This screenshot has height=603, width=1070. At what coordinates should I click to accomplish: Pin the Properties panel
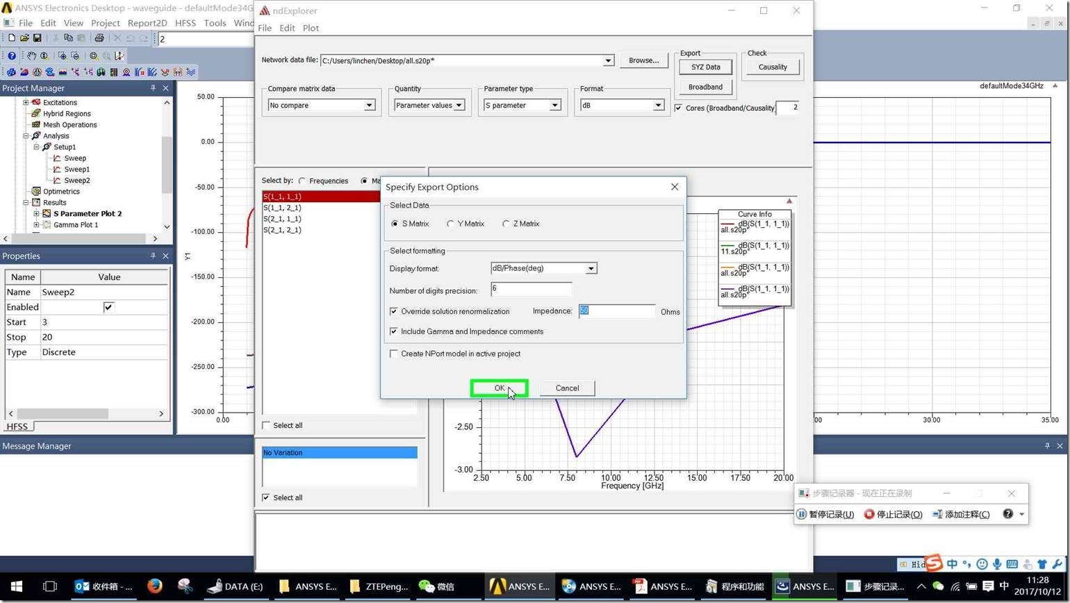(153, 256)
